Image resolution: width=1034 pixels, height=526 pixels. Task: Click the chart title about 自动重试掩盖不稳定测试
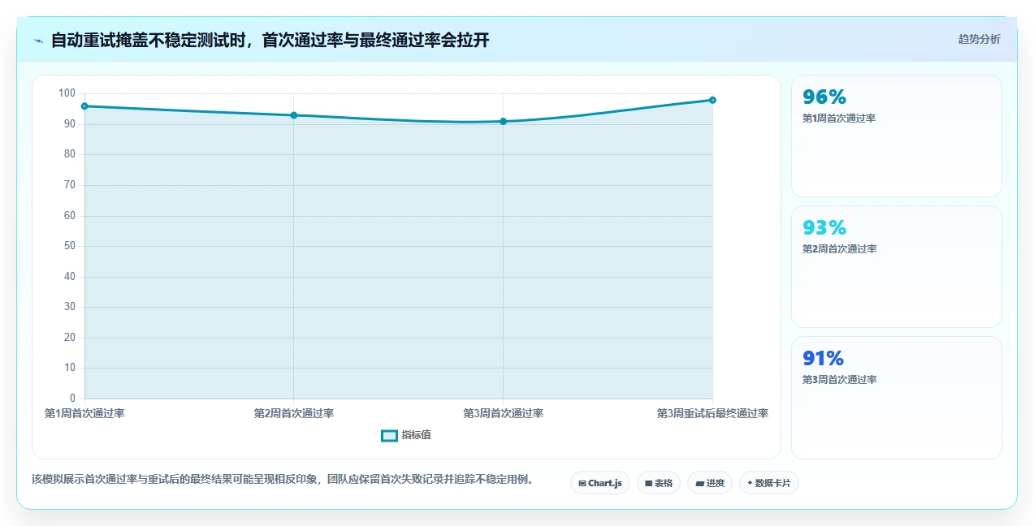270,40
